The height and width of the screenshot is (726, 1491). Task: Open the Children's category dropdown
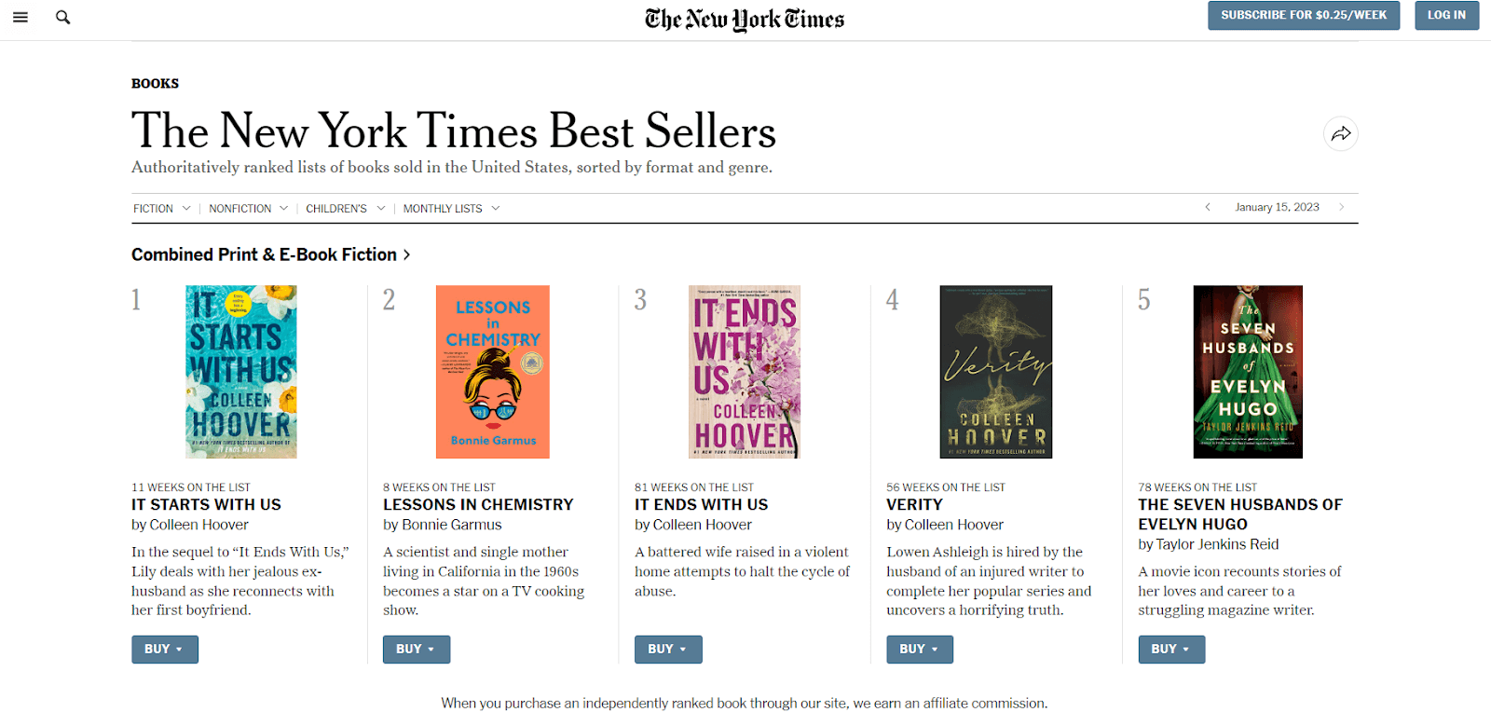(345, 209)
